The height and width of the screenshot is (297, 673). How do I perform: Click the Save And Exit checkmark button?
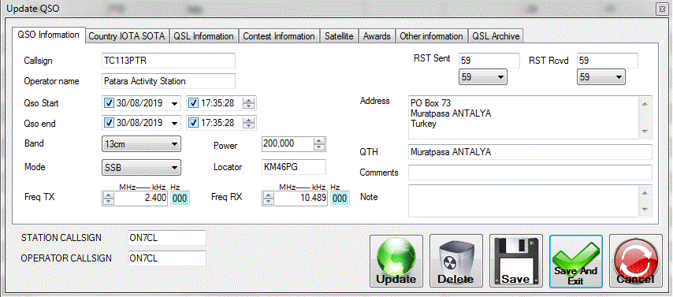576,261
